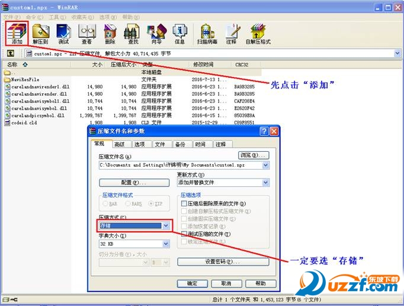Open the 更新方式 update mode dropdown

click(265, 183)
